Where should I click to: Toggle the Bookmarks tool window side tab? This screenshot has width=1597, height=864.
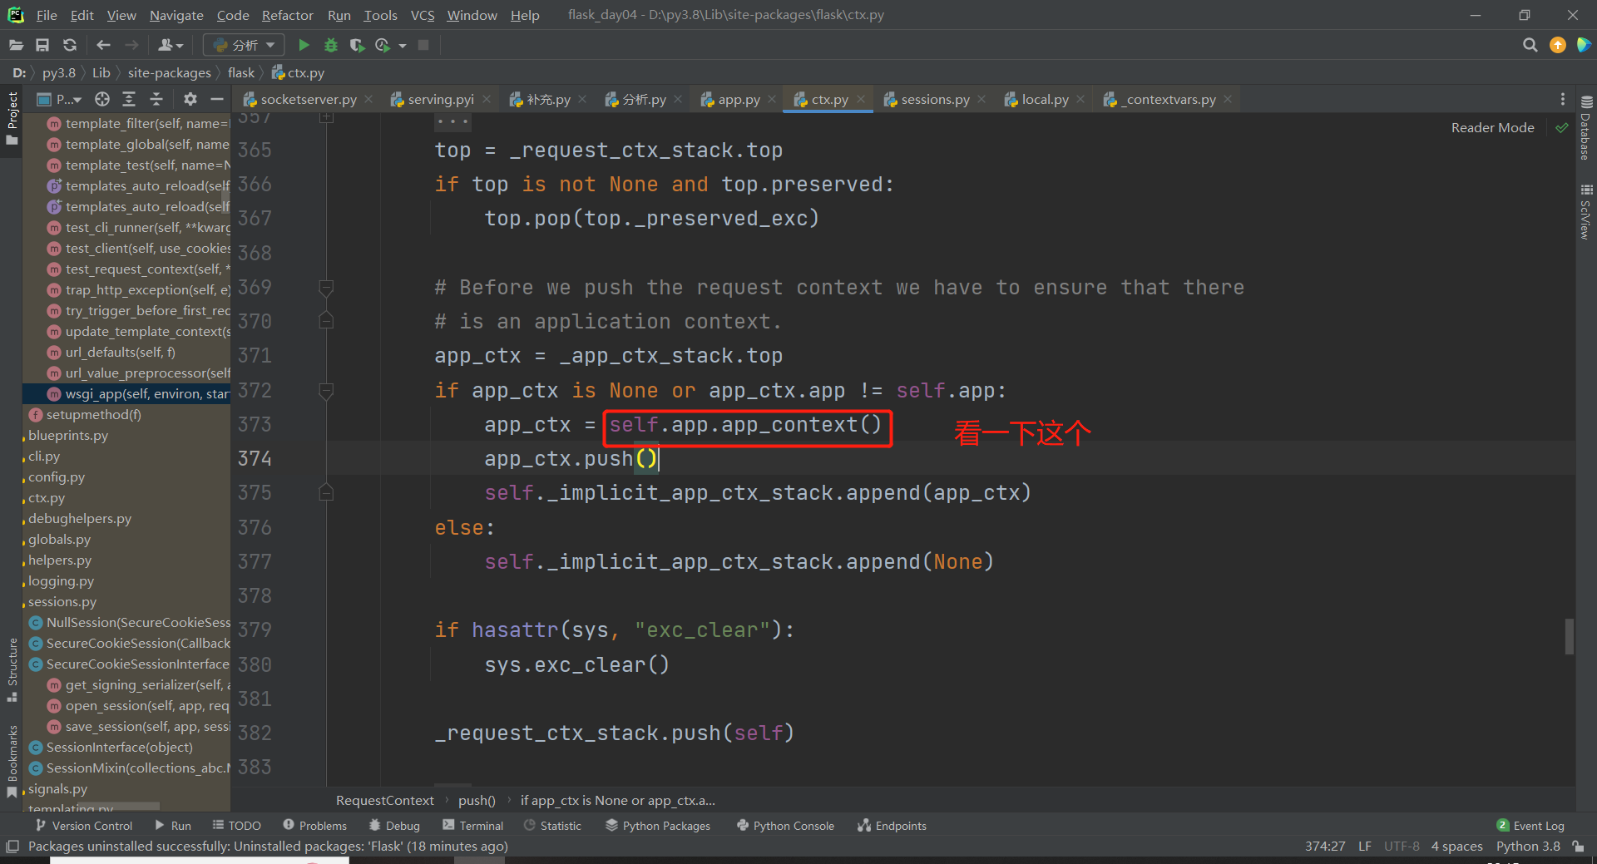(x=12, y=761)
